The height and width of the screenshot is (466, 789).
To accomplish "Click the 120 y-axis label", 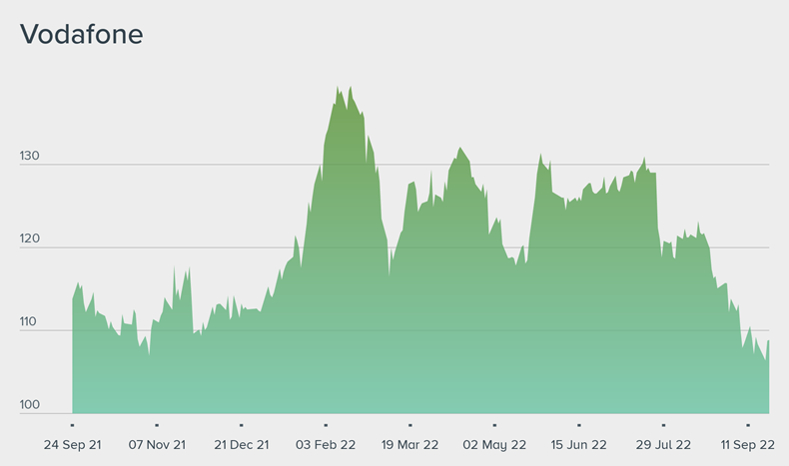I will click(29, 239).
